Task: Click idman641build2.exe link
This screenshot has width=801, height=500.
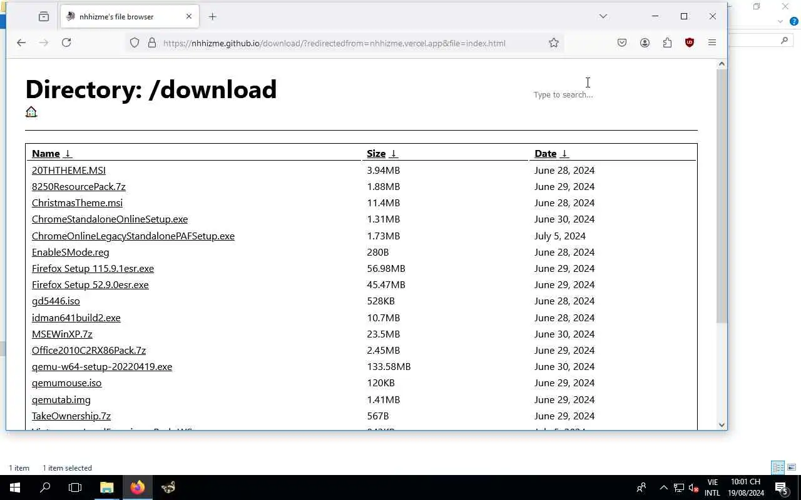Action: (76, 317)
